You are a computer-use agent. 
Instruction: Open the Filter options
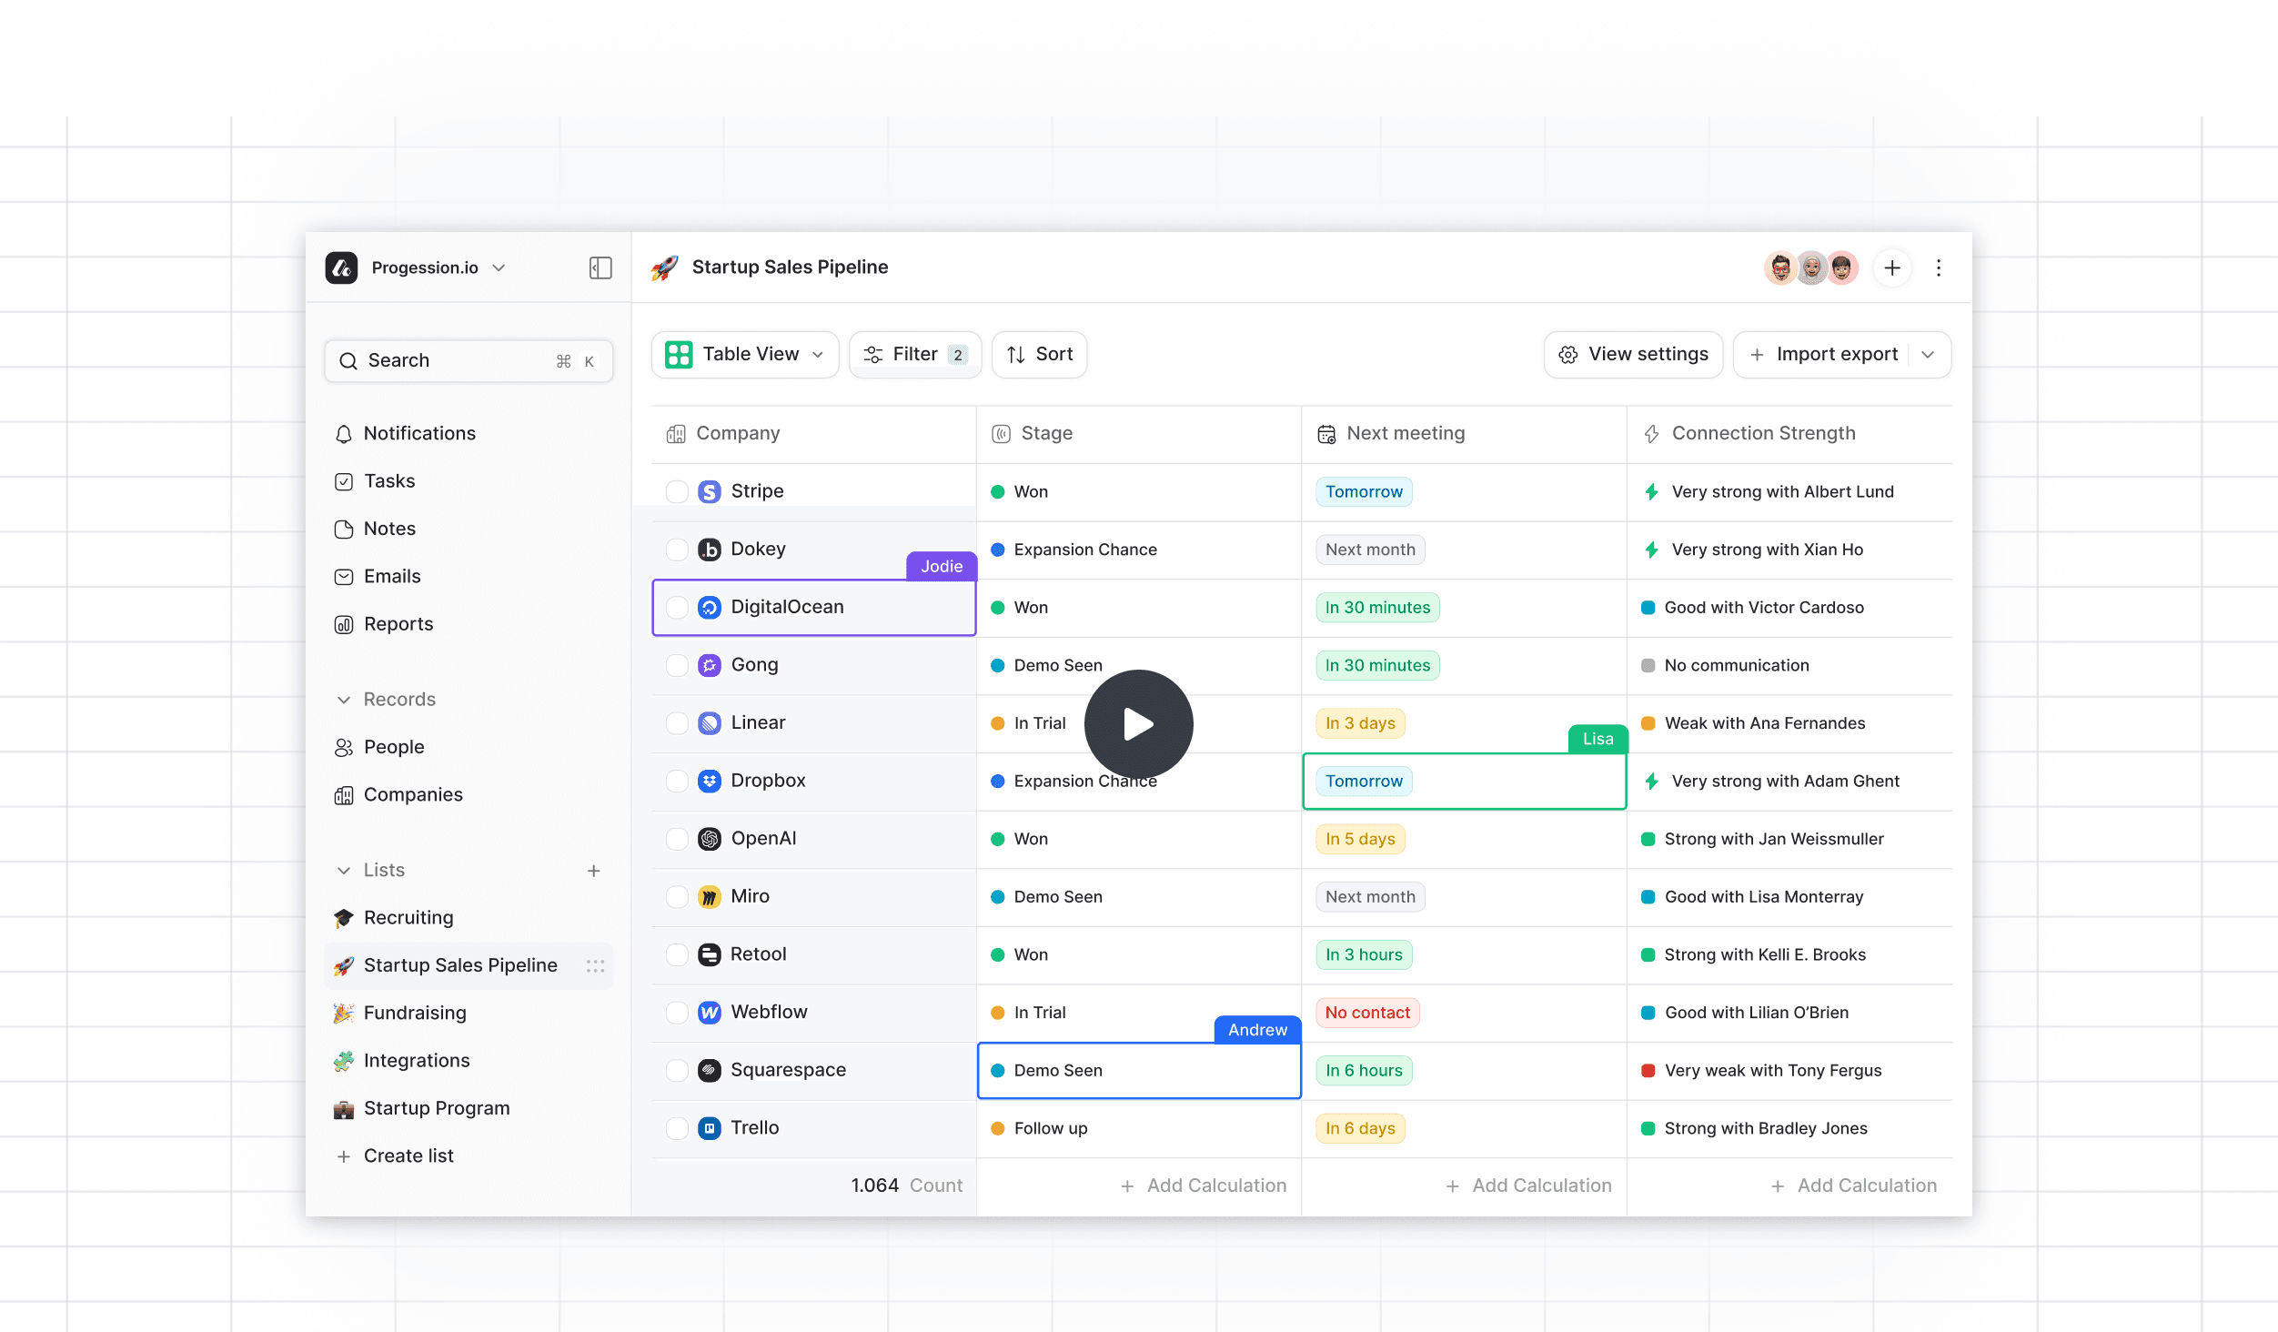[x=915, y=354]
